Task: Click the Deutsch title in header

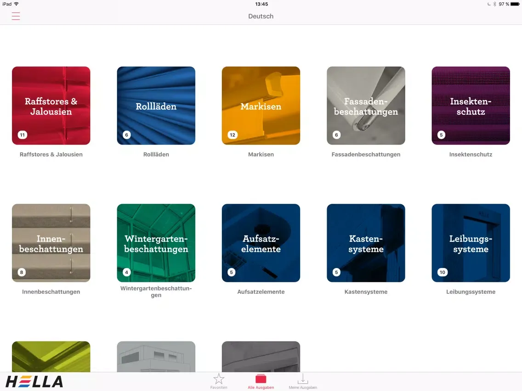Action: coord(261,17)
